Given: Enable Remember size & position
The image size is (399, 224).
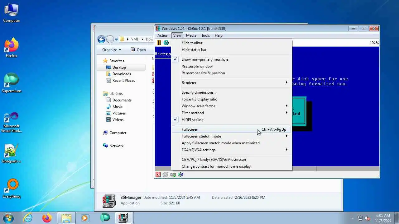Looking at the screenshot, I should click(232, 73).
